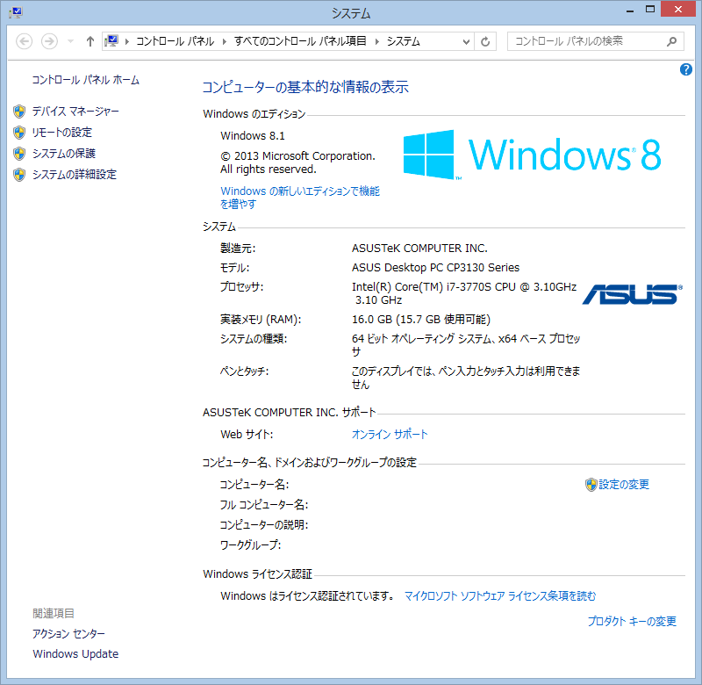Open コントロール パネル ホーム
The width and height of the screenshot is (702, 685).
coord(85,80)
